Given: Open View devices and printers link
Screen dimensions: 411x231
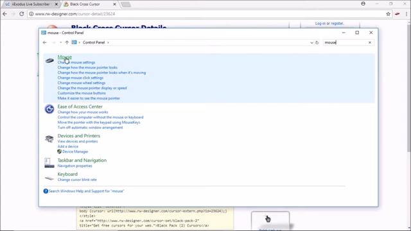Looking at the screenshot, I should coord(78,141).
